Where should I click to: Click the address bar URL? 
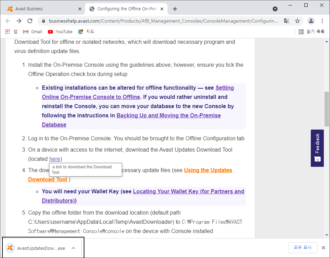click(x=163, y=21)
